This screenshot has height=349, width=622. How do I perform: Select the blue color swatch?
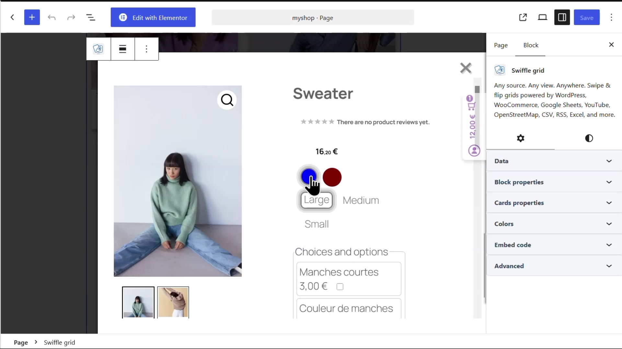(x=309, y=176)
